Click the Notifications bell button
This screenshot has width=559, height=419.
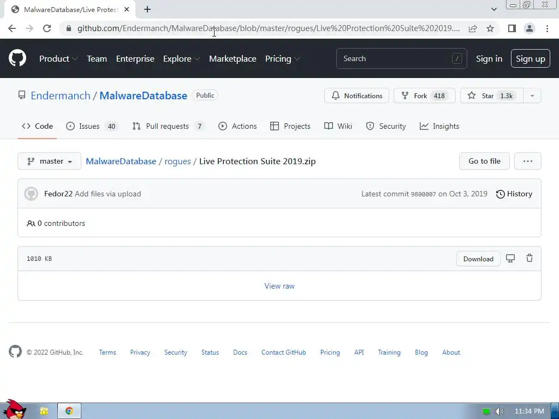point(356,95)
